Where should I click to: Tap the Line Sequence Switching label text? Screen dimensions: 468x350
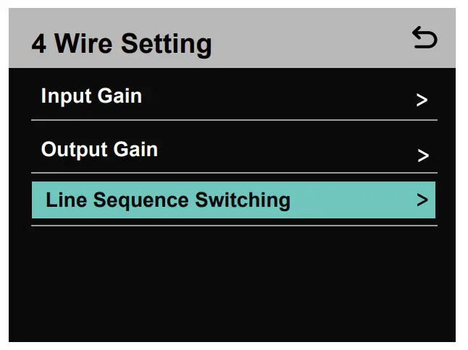(167, 200)
